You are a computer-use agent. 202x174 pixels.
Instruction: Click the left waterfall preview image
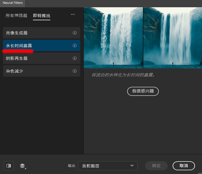pos(113,38)
